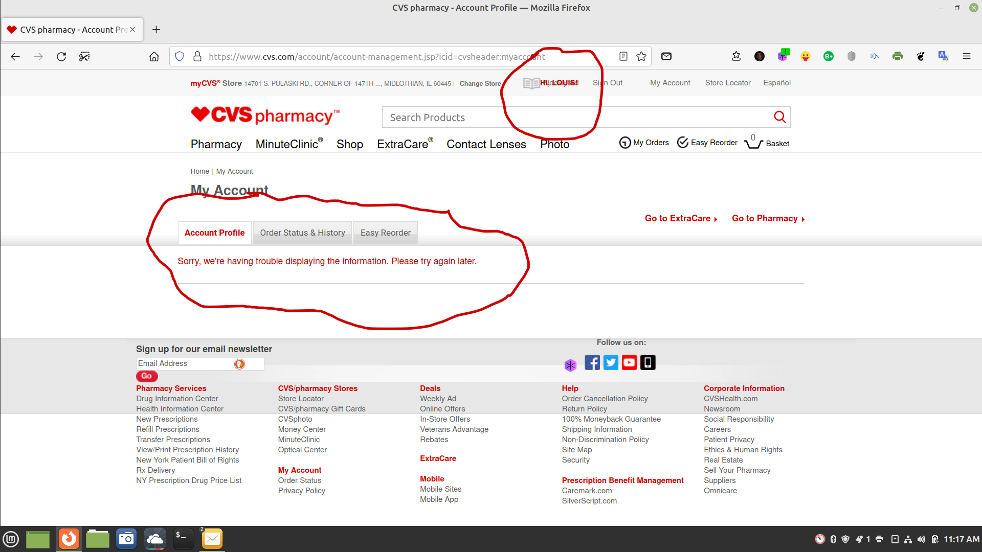The height and width of the screenshot is (552, 982).
Task: Close the CVS pharmacy tab
Action: [132, 30]
